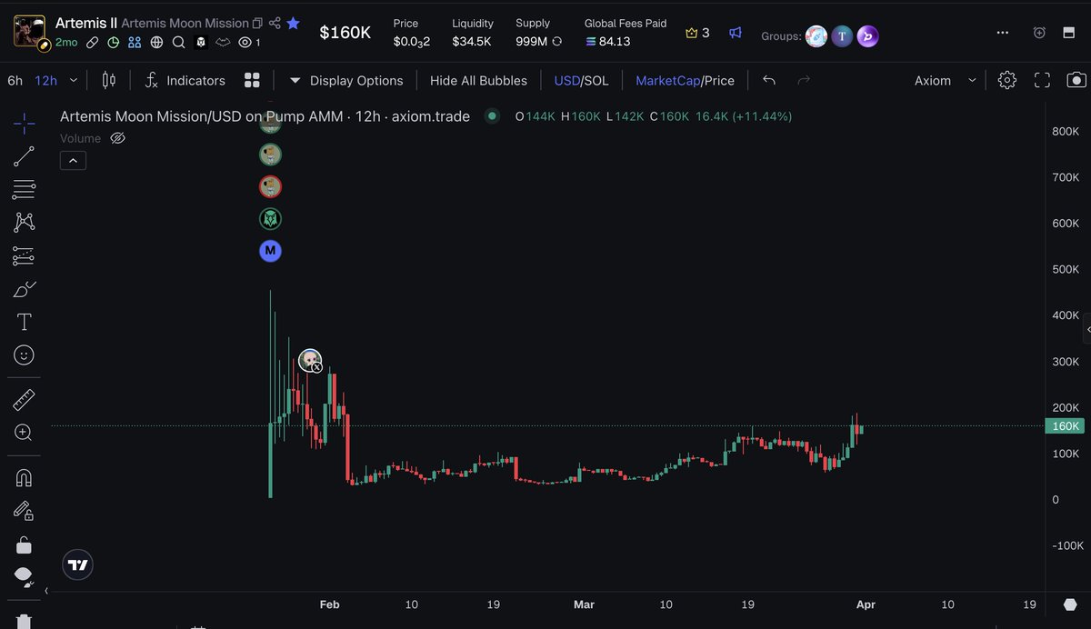Click the Artemis II token title
The image size is (1091, 629).
pos(85,23)
